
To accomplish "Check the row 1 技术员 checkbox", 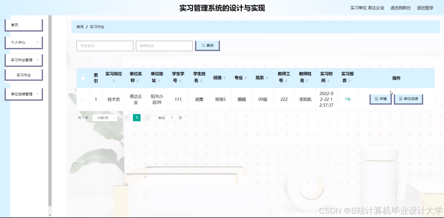I will [82, 100].
